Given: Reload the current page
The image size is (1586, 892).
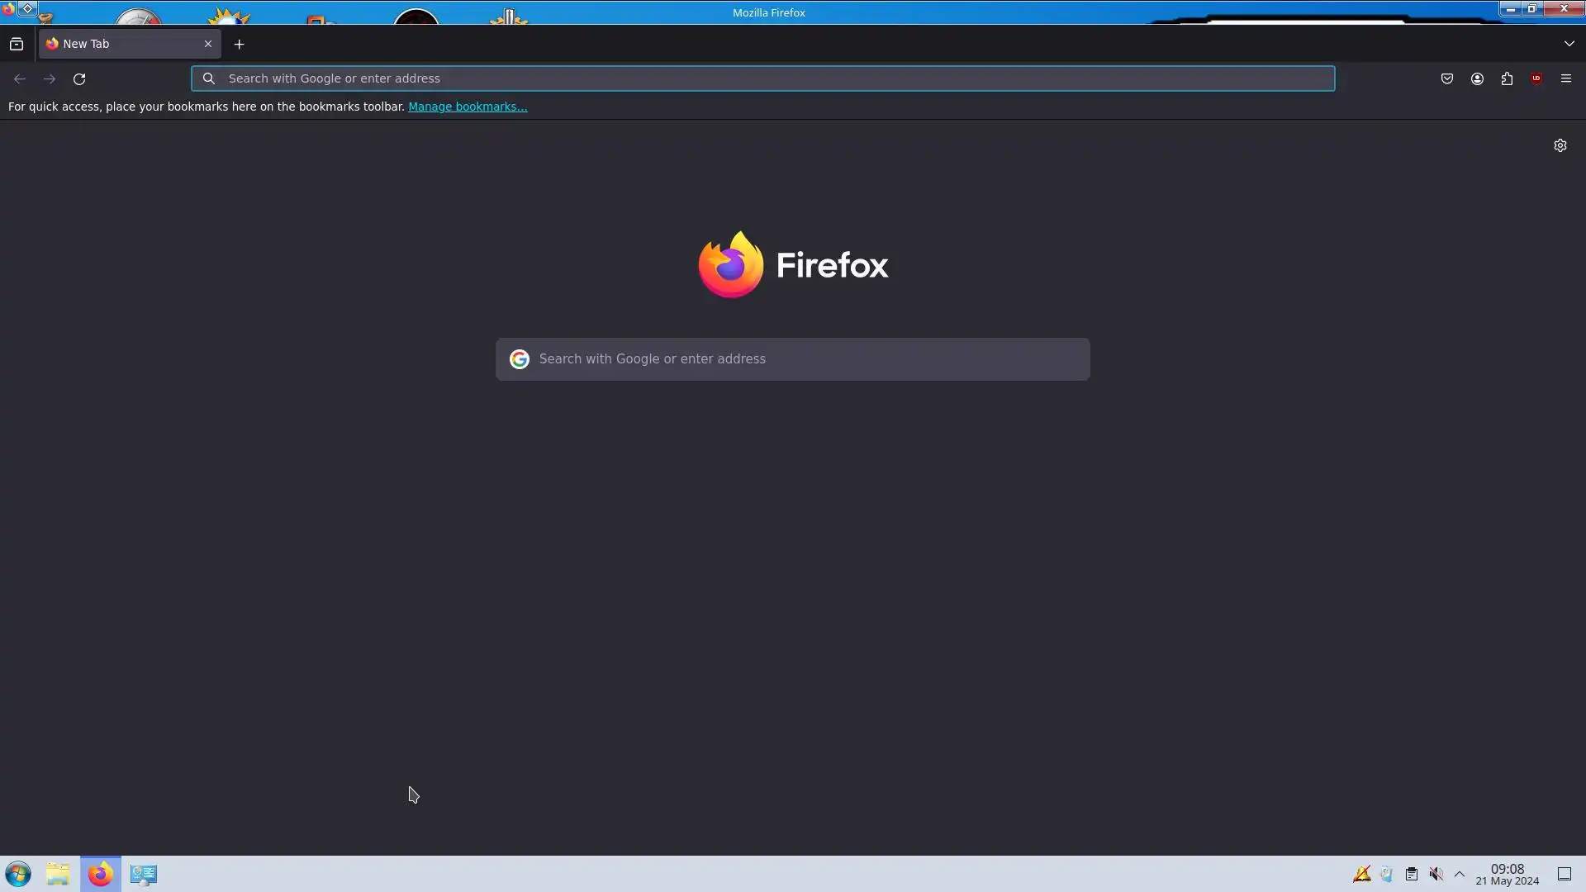Looking at the screenshot, I should [79, 78].
